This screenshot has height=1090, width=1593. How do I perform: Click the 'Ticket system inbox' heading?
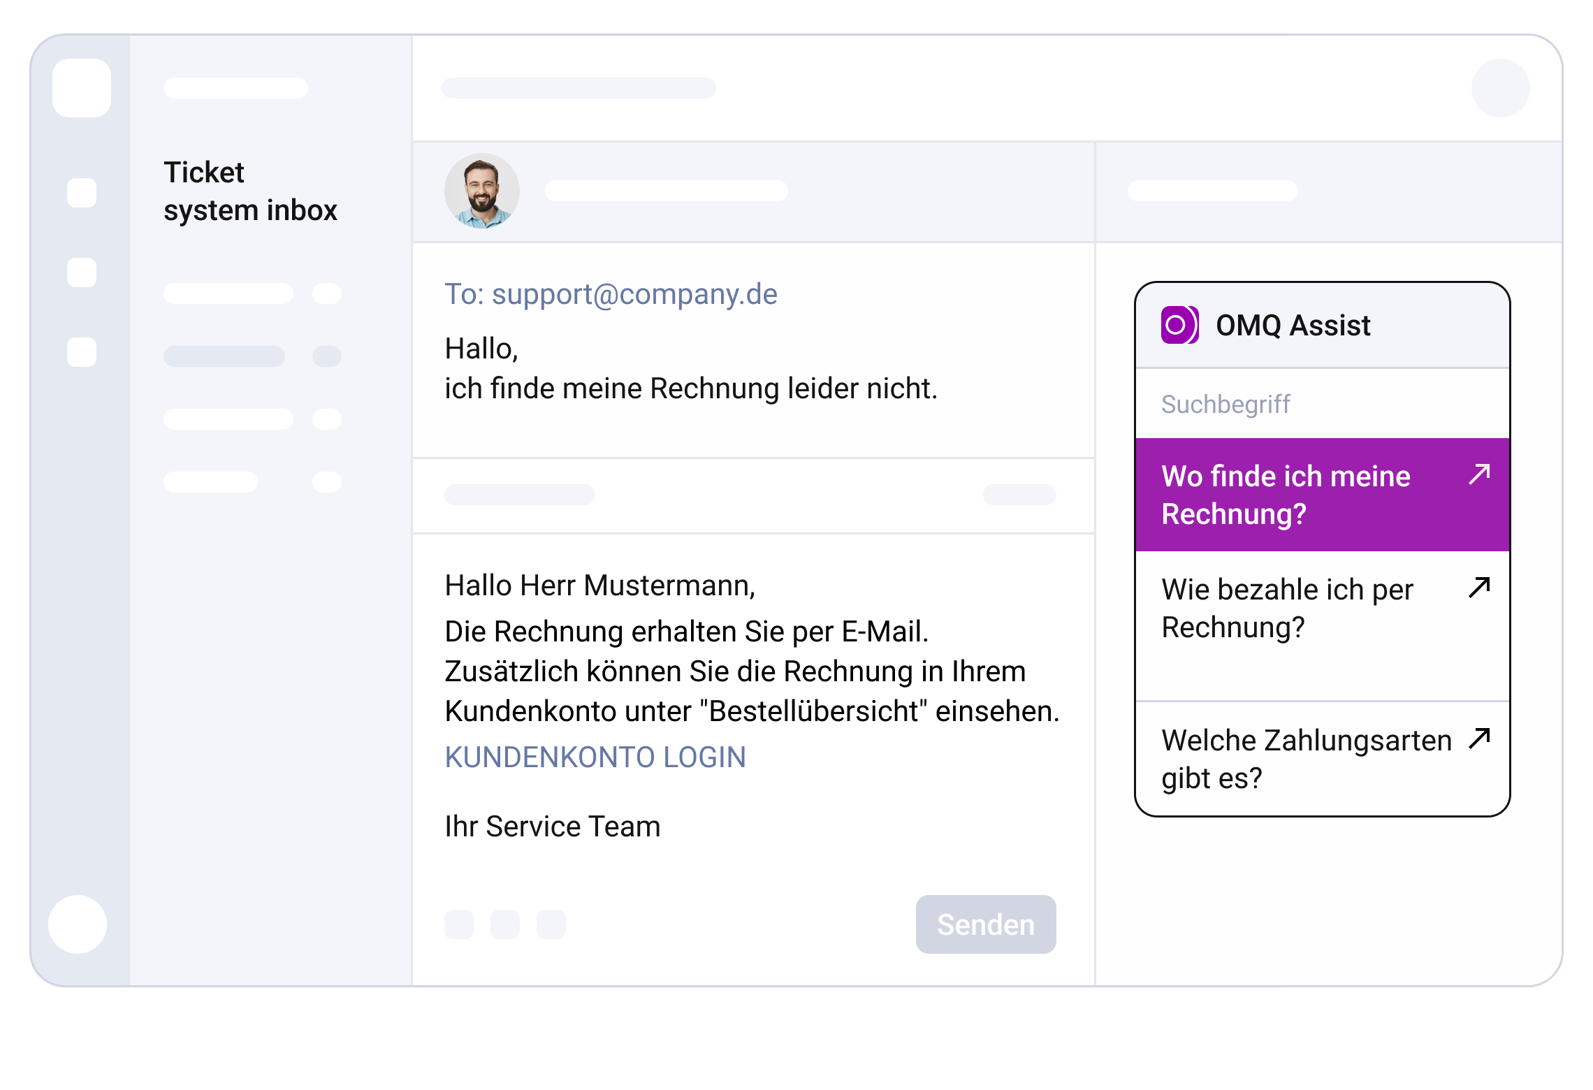coord(250,191)
